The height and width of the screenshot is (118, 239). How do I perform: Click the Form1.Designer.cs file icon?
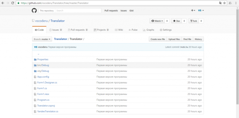(35, 83)
